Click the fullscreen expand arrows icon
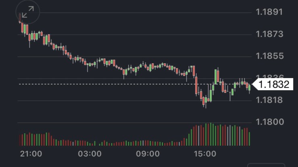The width and height of the screenshot is (298, 167). (x=28, y=12)
